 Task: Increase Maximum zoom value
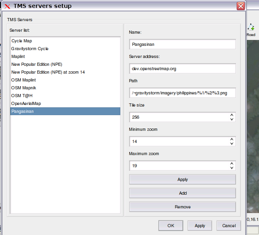232,163
